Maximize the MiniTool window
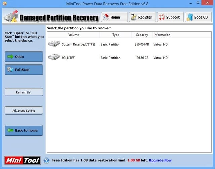This screenshot has height=169, width=215. pos(198,3)
